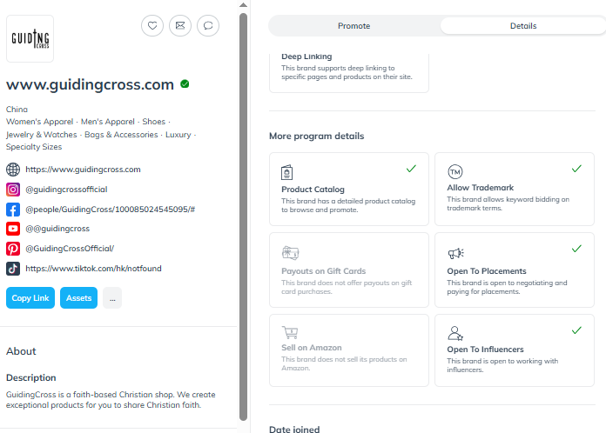
Task: Click the Instagram icon for @guidingcrossofficial
Action: (13, 190)
